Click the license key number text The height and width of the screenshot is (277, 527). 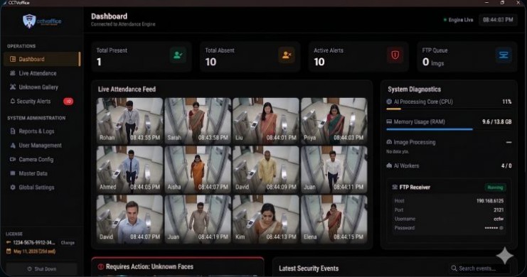click(33, 242)
